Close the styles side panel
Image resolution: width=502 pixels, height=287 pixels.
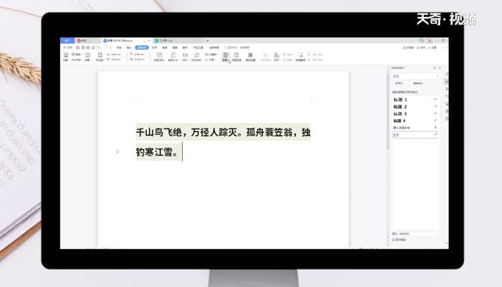pyautogui.click(x=440, y=67)
